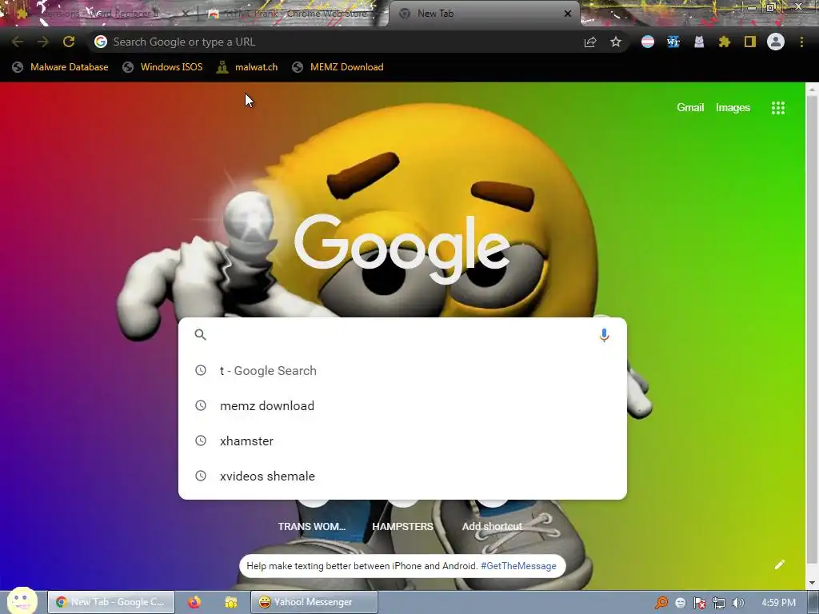Reload the page with the refresh icon
Image resolution: width=819 pixels, height=614 pixels.
69,42
